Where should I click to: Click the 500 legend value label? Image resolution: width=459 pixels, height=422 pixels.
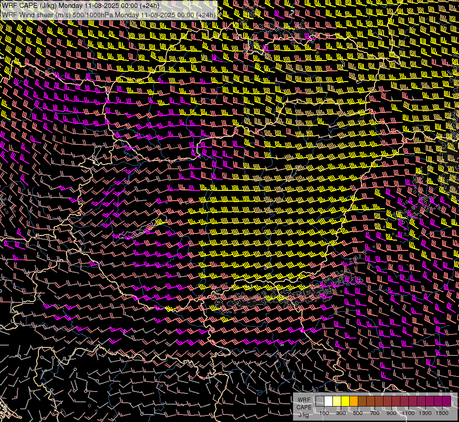pos(358,413)
